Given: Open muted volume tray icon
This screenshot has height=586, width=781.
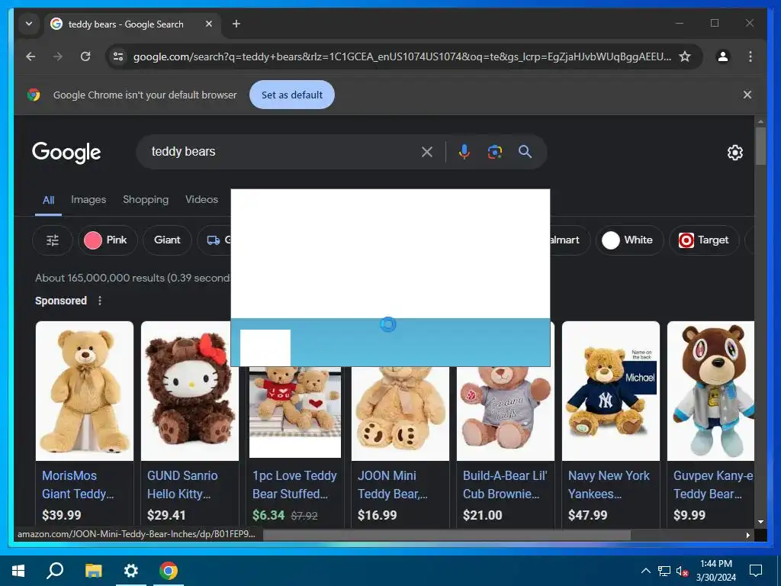Looking at the screenshot, I should tap(682, 571).
